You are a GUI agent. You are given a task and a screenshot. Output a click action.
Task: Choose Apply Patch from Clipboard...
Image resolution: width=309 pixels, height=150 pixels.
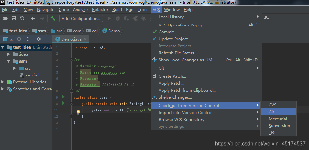click(x=206, y=90)
